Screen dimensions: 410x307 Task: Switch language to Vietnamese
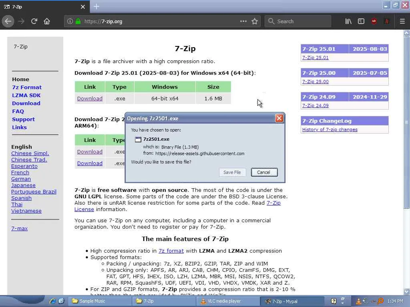coord(26,211)
